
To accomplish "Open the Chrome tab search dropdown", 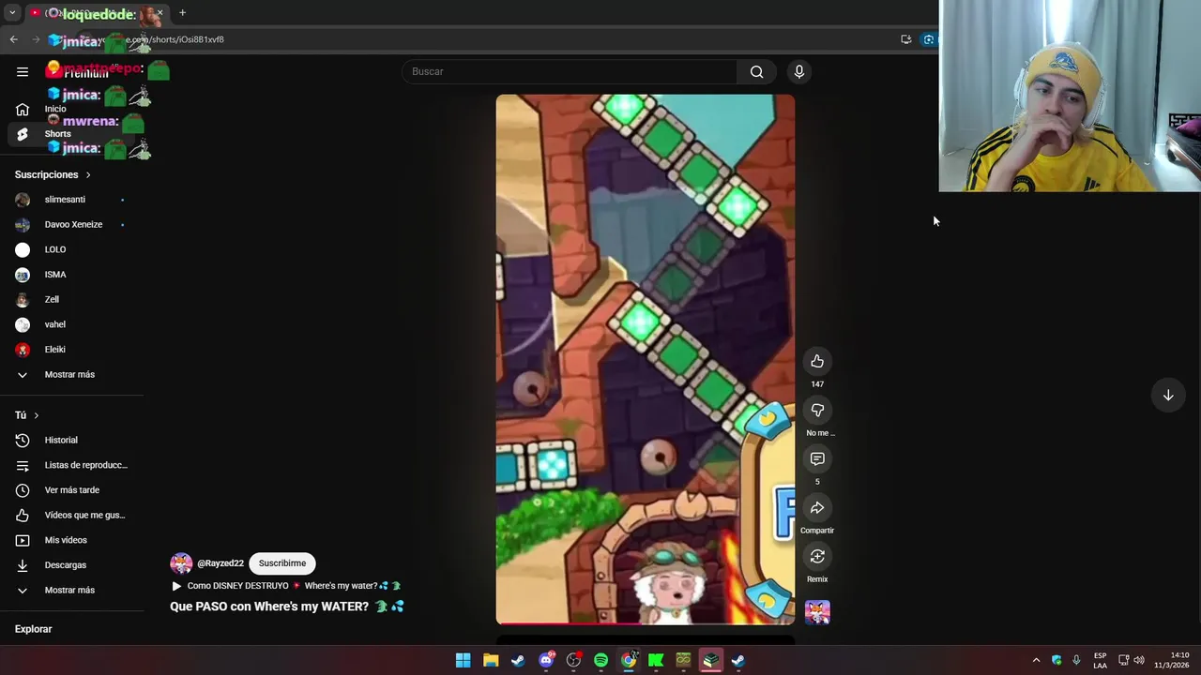I will tap(12, 13).
